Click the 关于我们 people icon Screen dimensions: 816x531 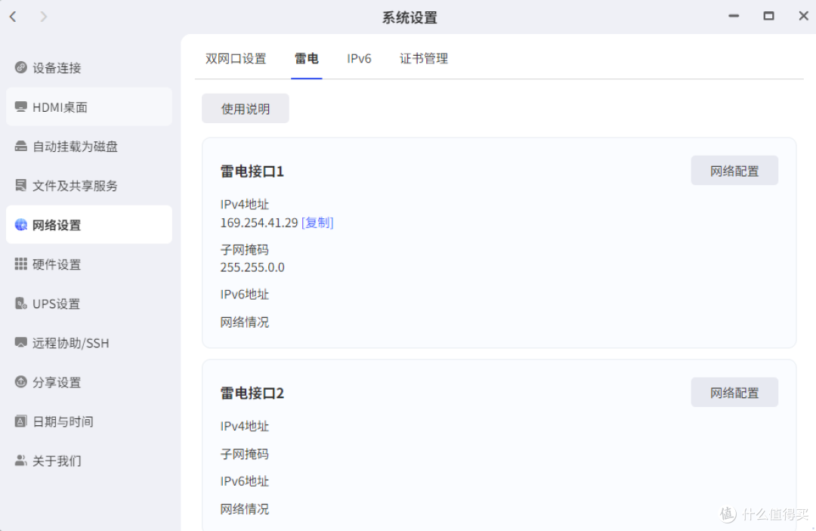point(21,460)
